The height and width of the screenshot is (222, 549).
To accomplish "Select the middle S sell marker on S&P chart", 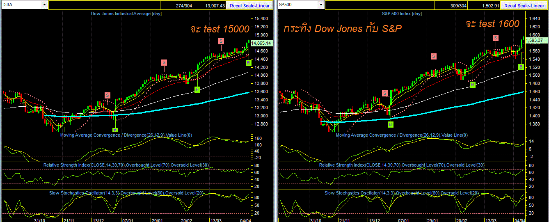I will click(x=433, y=56).
